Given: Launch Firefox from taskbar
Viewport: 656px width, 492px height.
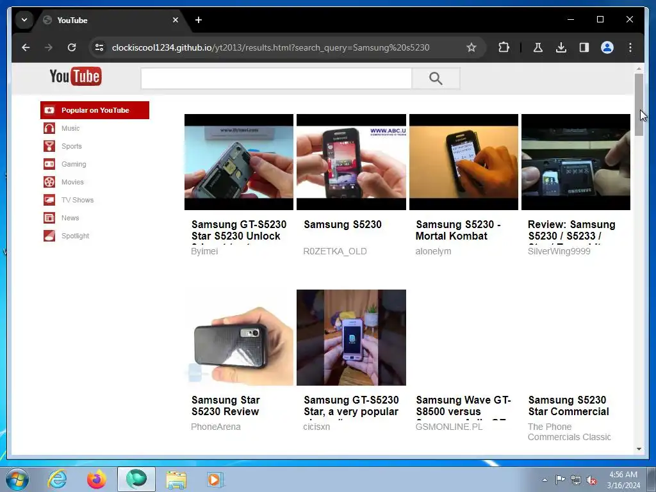Looking at the screenshot, I should 97,479.
